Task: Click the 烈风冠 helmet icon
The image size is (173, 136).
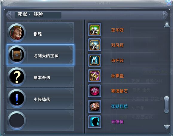Action: (x=94, y=45)
